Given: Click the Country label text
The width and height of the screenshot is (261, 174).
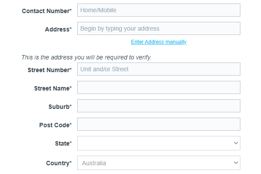Looking at the screenshot, I should 59,163.
